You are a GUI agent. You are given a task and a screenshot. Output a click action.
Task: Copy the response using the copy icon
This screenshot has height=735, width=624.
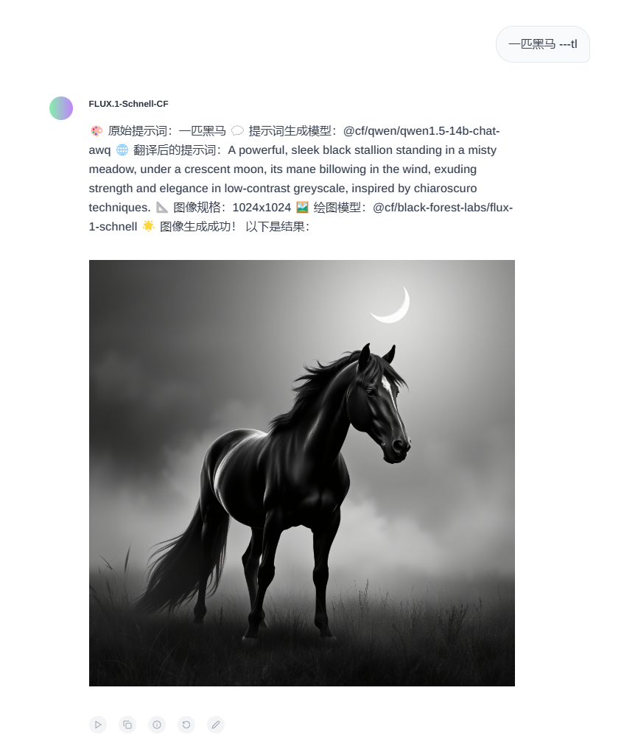pyautogui.click(x=127, y=725)
